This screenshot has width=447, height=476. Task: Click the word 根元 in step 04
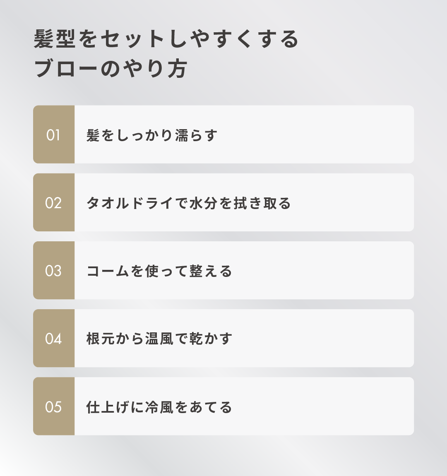pyautogui.click(x=101, y=339)
